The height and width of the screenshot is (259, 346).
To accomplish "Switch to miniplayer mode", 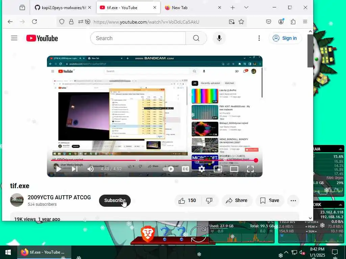I will [218, 169].
